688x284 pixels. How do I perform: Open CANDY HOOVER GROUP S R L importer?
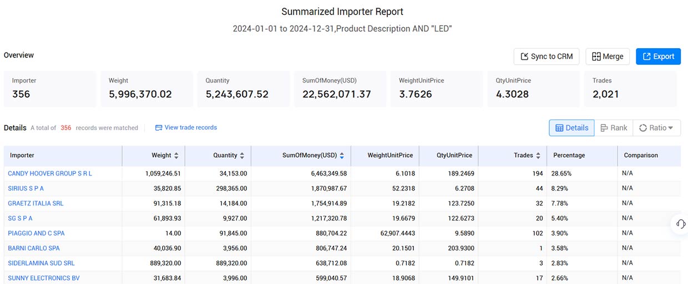click(50, 173)
